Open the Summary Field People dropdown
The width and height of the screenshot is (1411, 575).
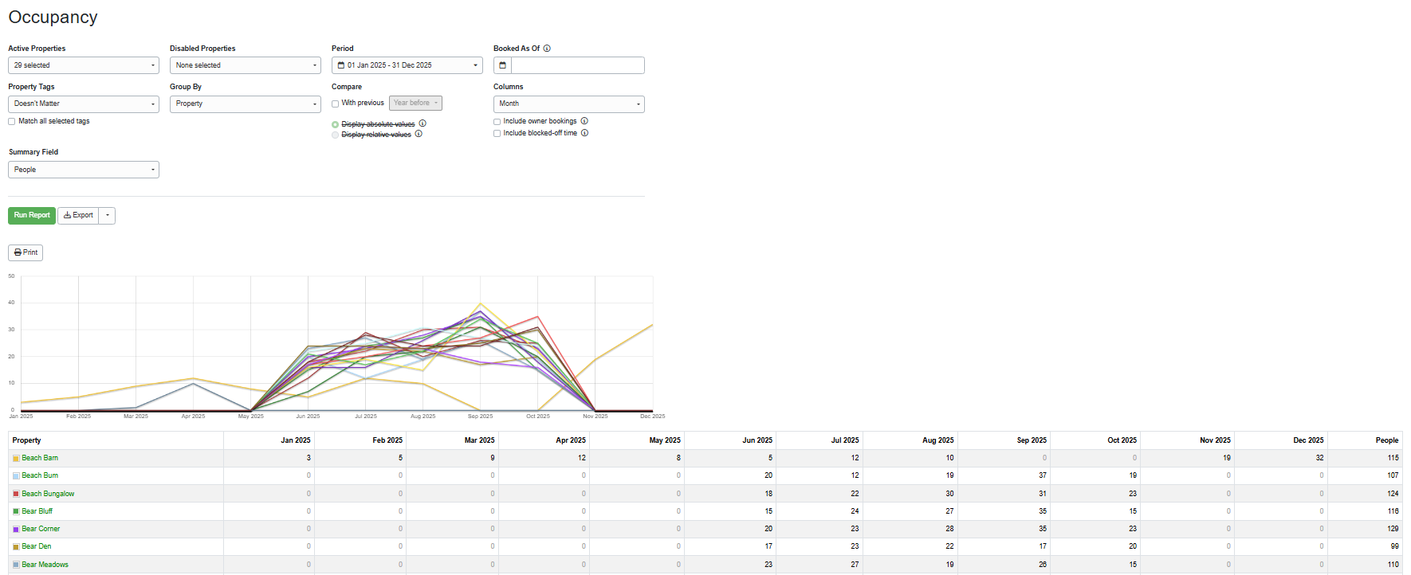pyautogui.click(x=84, y=170)
